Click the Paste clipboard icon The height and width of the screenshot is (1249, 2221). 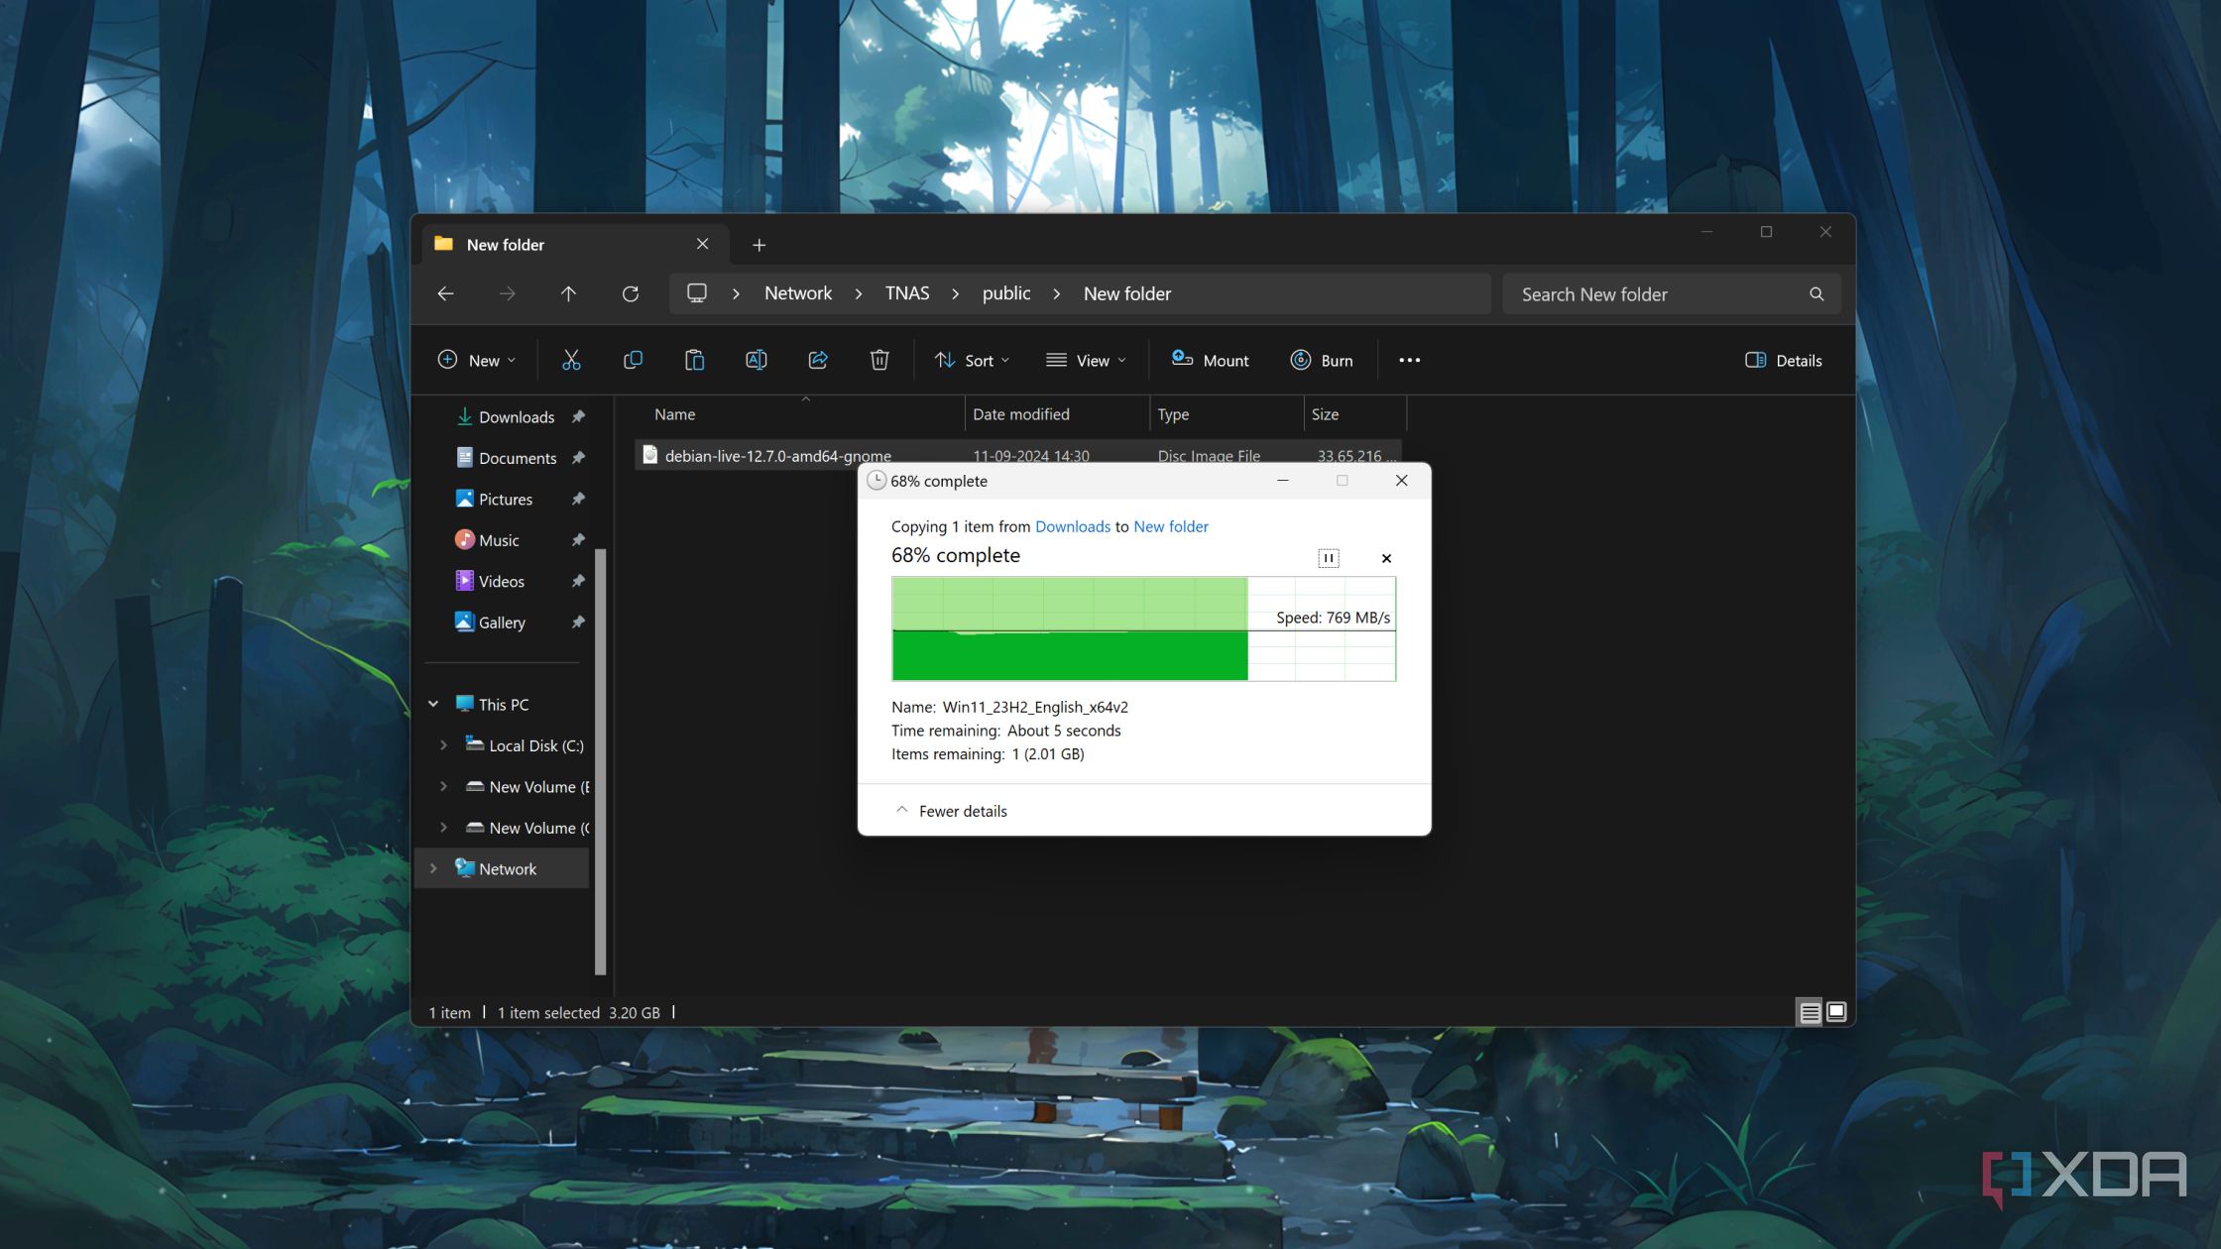pos(694,360)
